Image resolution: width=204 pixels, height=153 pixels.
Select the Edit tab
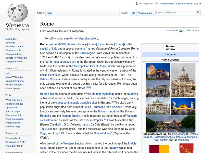(133, 13)
